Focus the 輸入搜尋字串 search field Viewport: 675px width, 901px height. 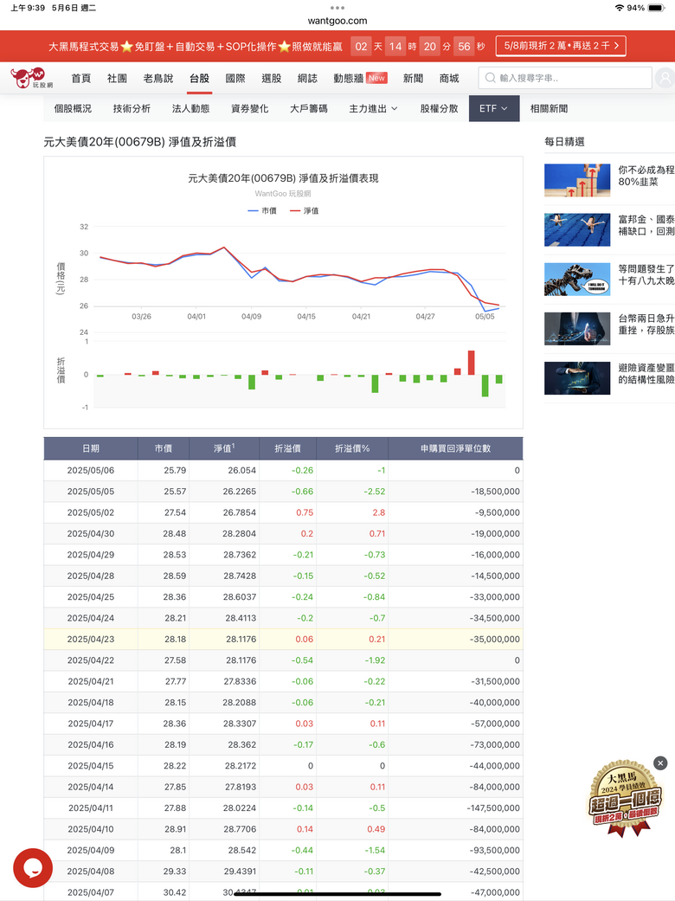pyautogui.click(x=565, y=78)
